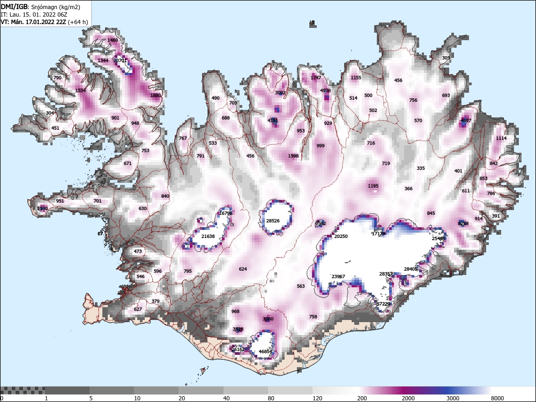Select the dark gray legend segment between 1 and 5
536x402 pixels.
[x=68, y=390]
